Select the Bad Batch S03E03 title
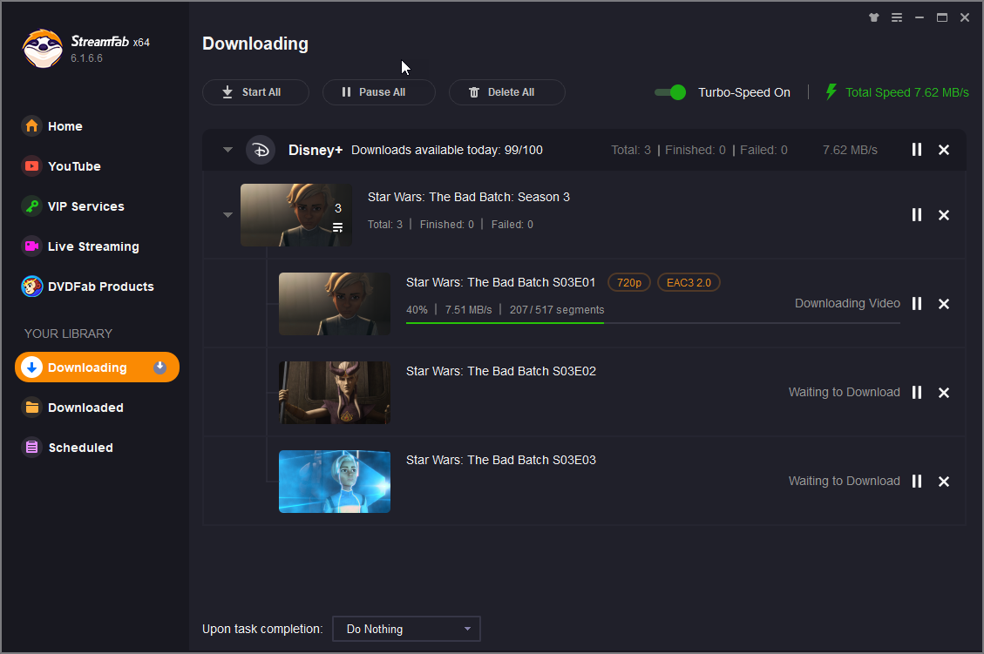Screen dimensions: 984x654 tap(501, 461)
